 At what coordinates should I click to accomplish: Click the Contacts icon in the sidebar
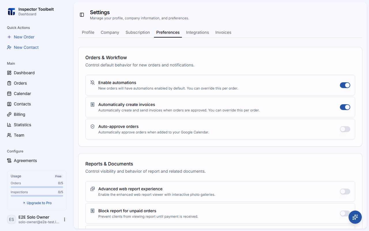click(x=9, y=104)
